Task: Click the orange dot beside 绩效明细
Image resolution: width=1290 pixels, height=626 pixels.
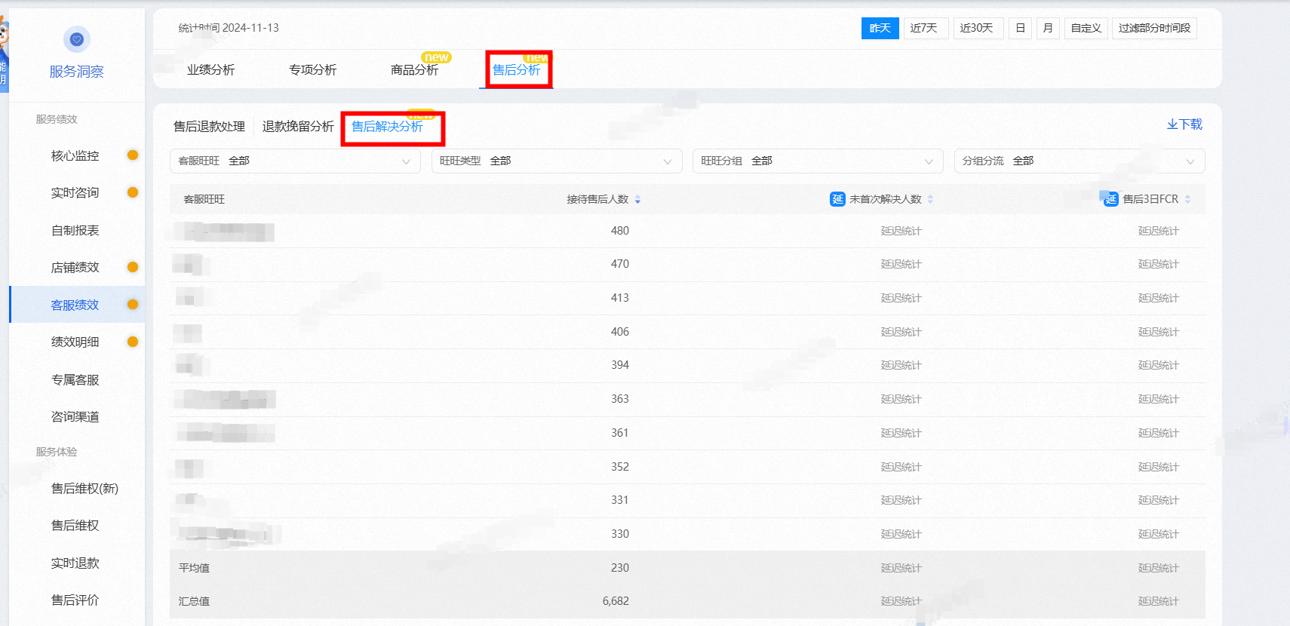Action: pos(133,342)
